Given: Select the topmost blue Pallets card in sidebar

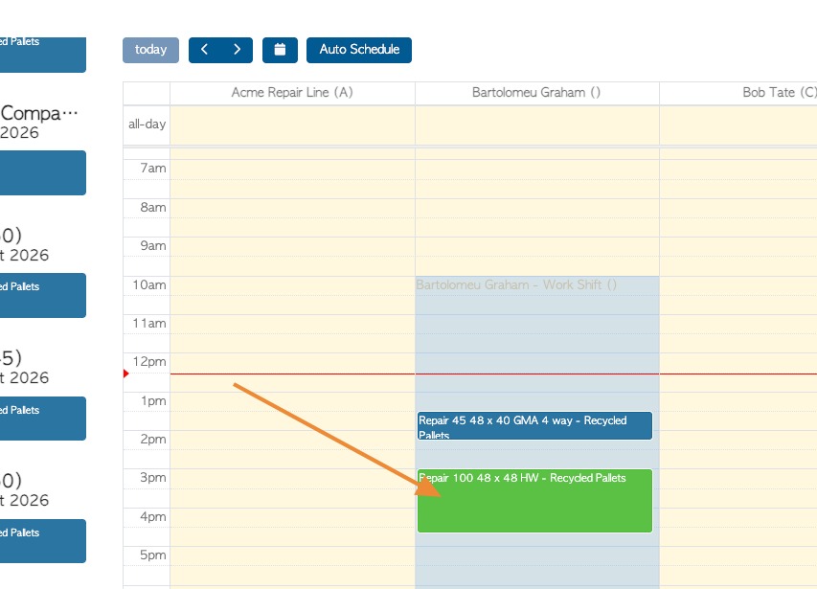Looking at the screenshot, I should tap(43, 55).
